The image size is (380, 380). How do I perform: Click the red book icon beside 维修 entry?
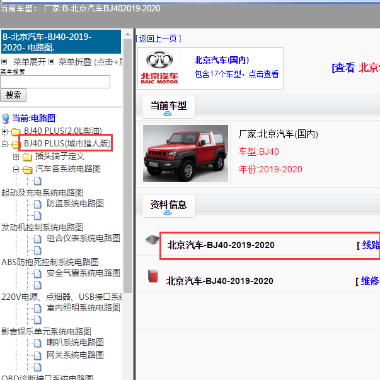pos(153,276)
